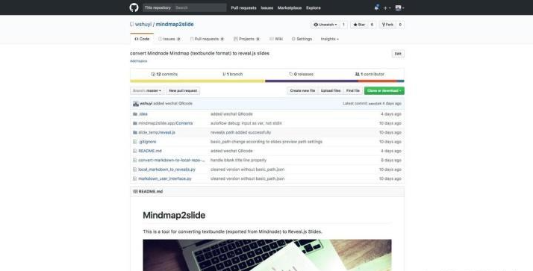Select the Code tab
Screen dimensions: 533x271
[x=142, y=39]
